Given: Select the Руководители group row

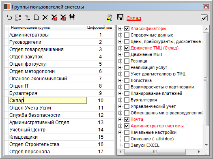Looking at the screenshot, I should pyautogui.click(x=47, y=42).
